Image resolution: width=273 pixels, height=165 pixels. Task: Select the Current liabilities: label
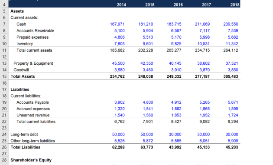point(26,96)
